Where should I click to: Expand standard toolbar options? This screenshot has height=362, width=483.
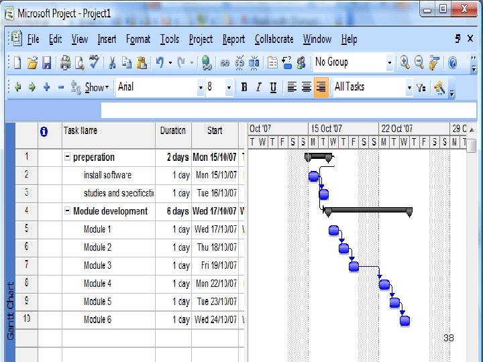click(474, 64)
